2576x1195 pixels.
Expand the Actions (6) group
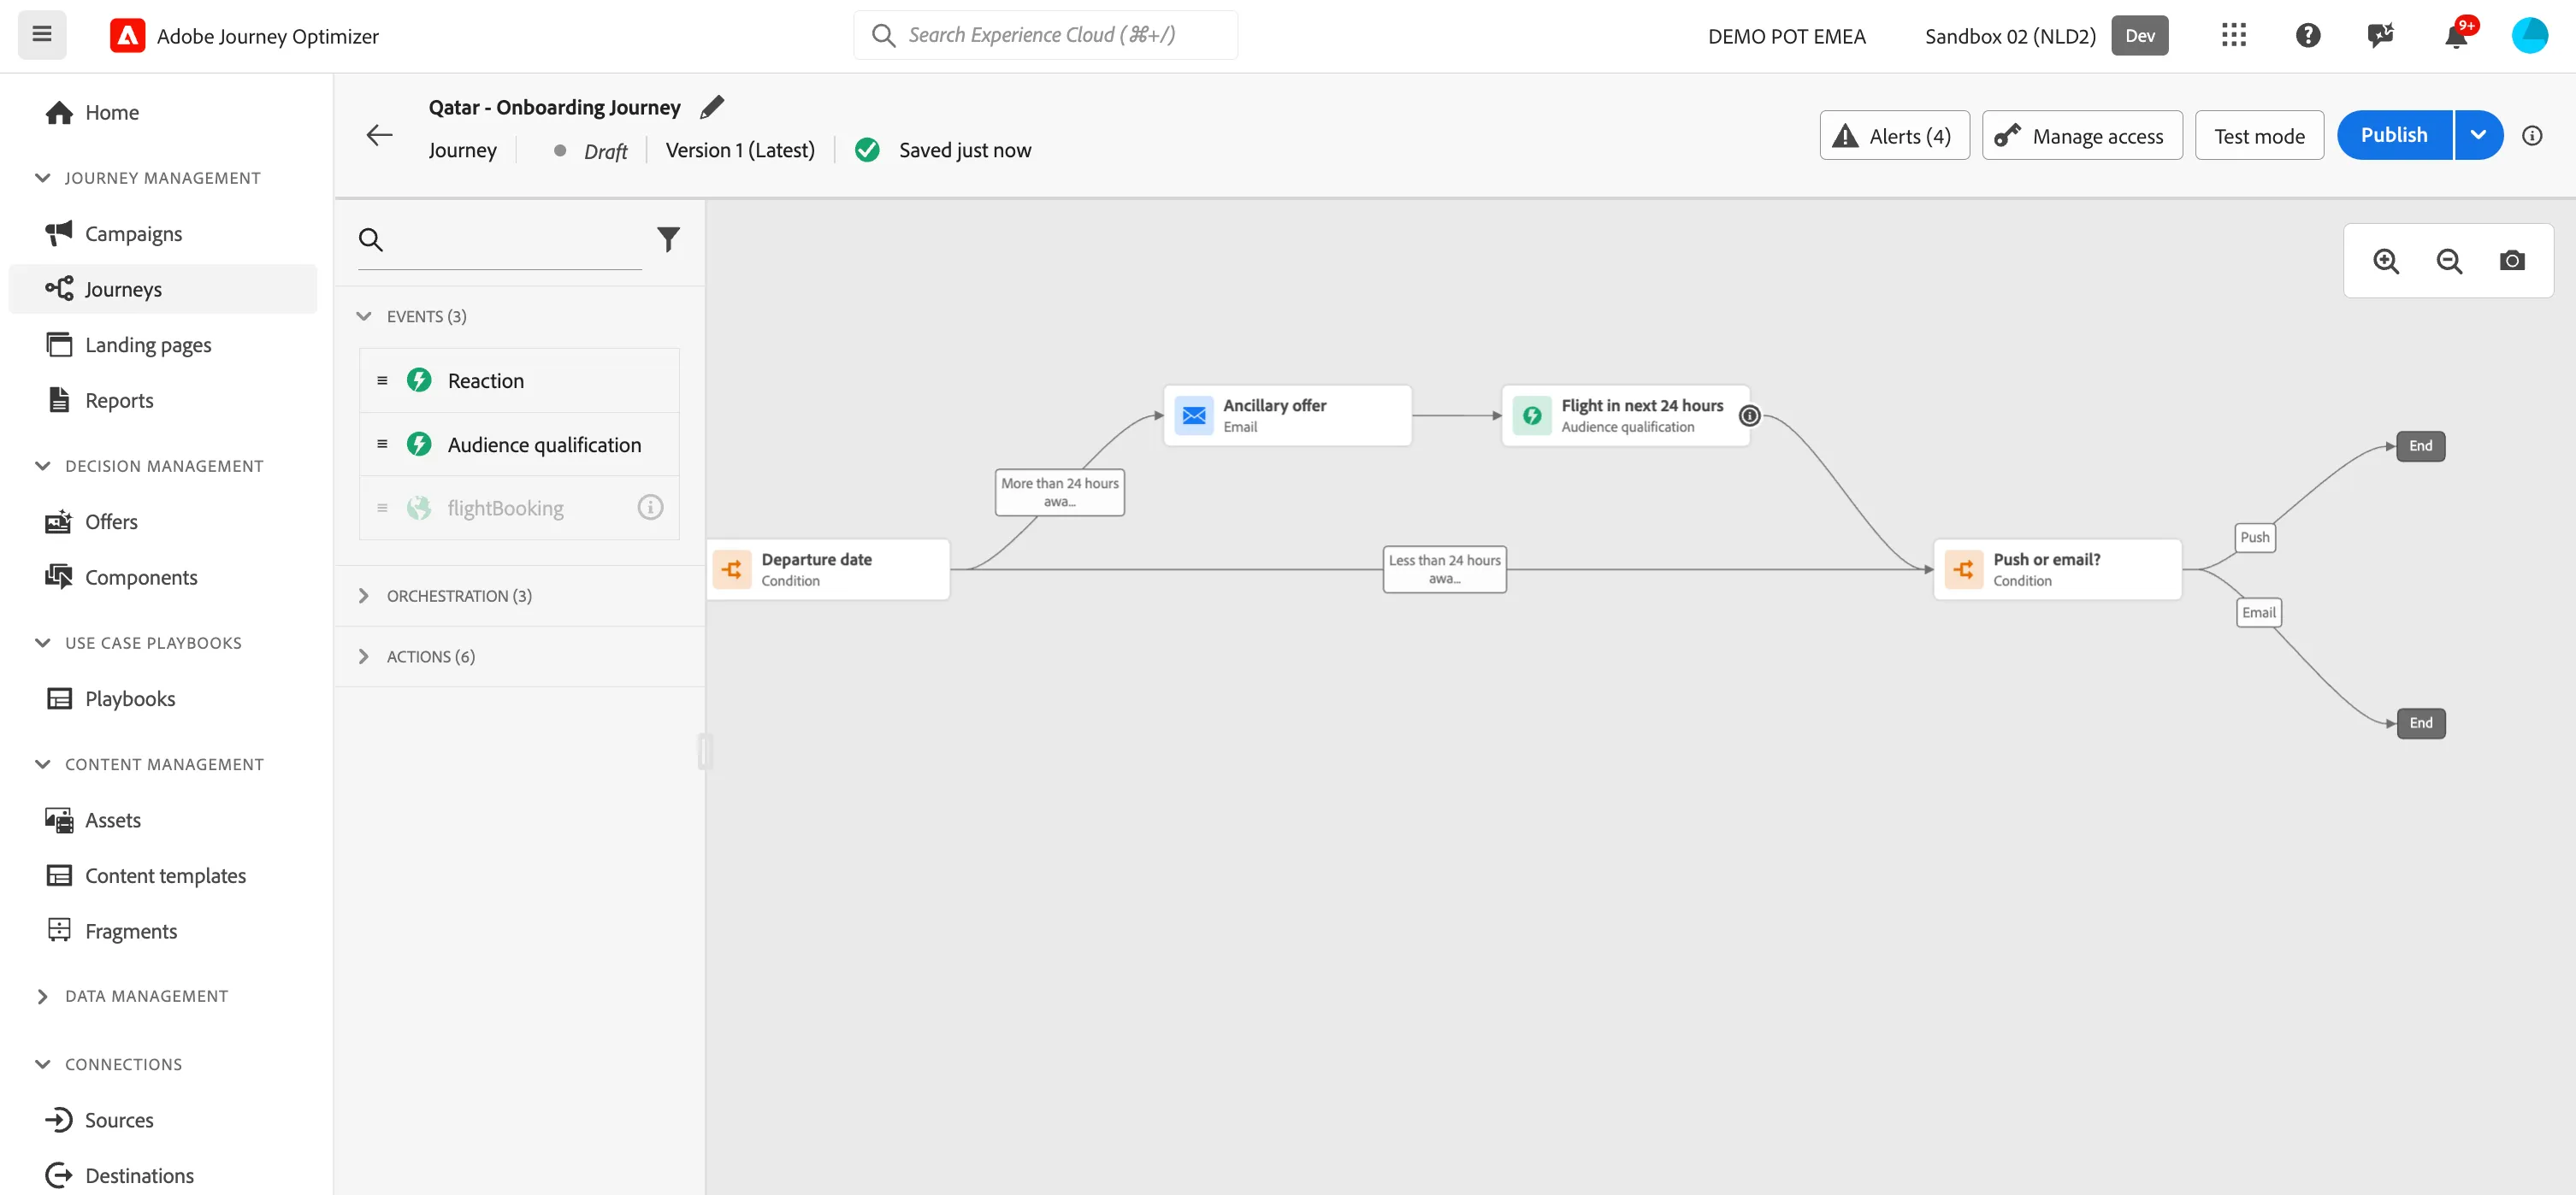[364, 656]
